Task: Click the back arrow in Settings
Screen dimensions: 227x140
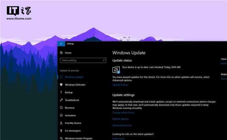Action: [61, 44]
